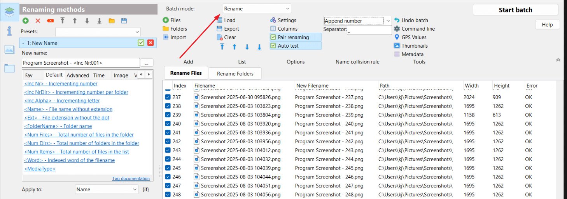
Task: Click the Separator input field
Action: [x=369, y=29]
